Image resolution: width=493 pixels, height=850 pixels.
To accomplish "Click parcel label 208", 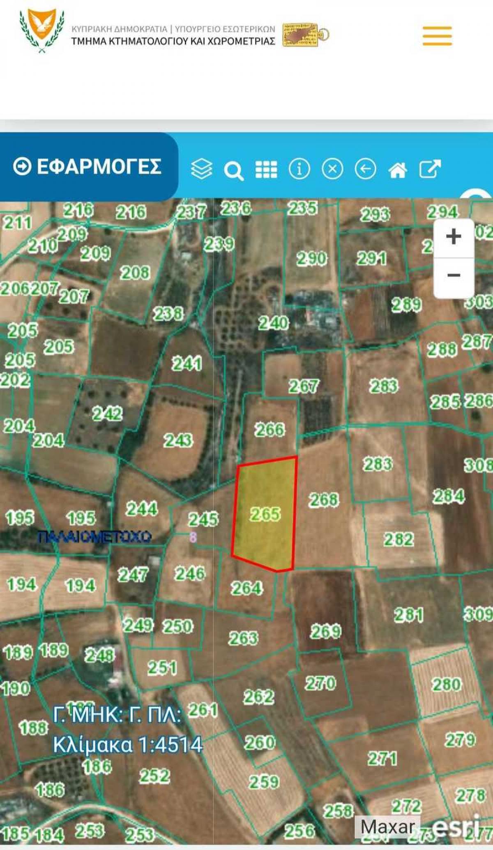I will click(x=135, y=273).
